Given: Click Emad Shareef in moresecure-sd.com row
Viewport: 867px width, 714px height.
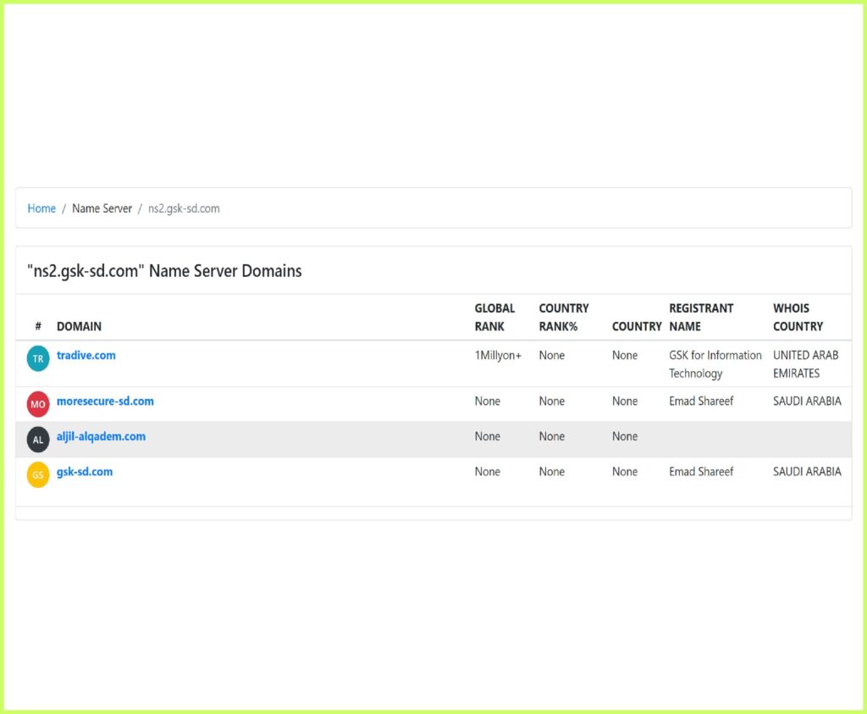Looking at the screenshot, I should pos(701,401).
